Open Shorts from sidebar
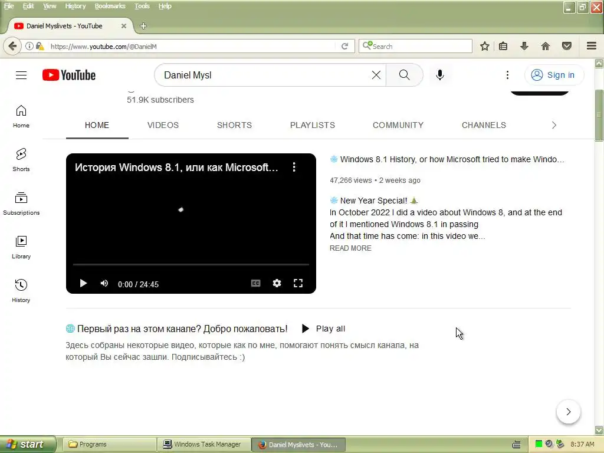 (21, 160)
